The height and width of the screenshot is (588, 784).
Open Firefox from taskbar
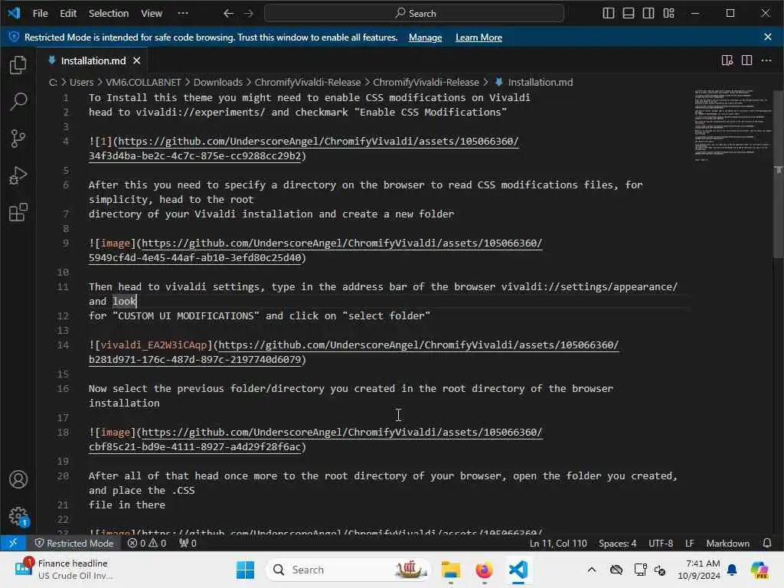coord(484,570)
